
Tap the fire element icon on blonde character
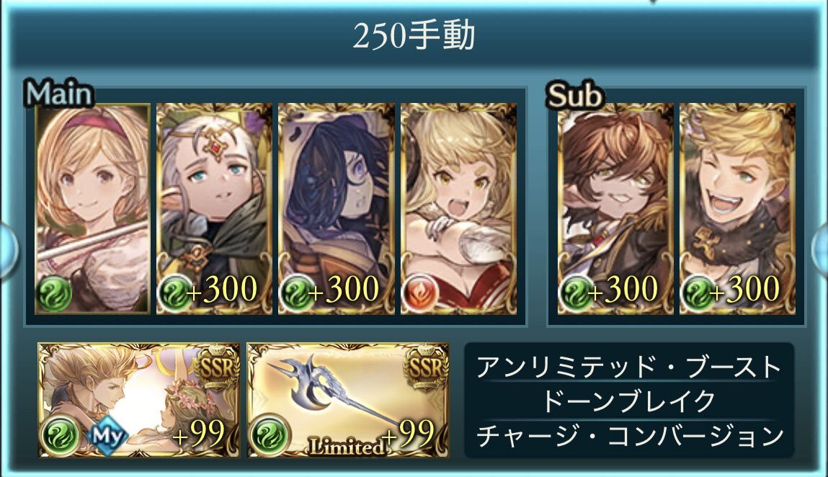click(x=420, y=294)
